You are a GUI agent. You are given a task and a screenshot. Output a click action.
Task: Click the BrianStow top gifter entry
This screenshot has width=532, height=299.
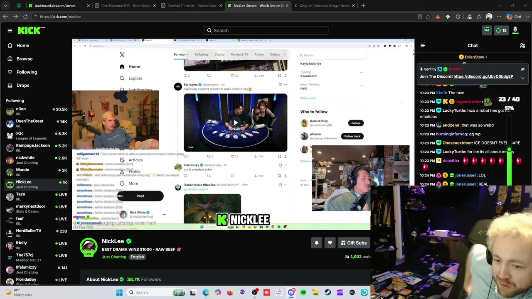pyautogui.click(x=473, y=57)
